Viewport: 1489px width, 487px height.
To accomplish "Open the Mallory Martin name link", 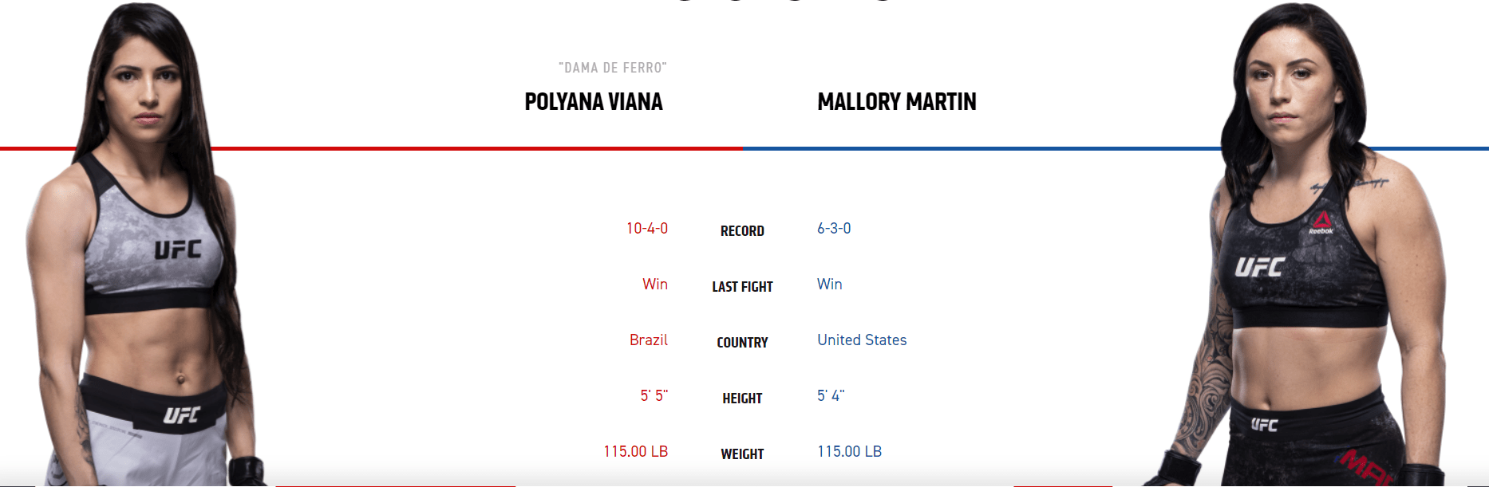I will (897, 102).
